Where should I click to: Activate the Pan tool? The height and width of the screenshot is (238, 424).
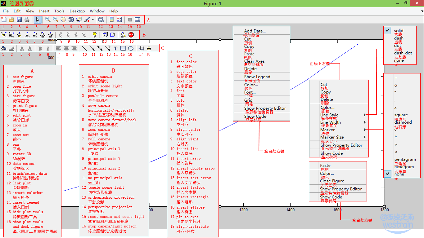point(63,19)
